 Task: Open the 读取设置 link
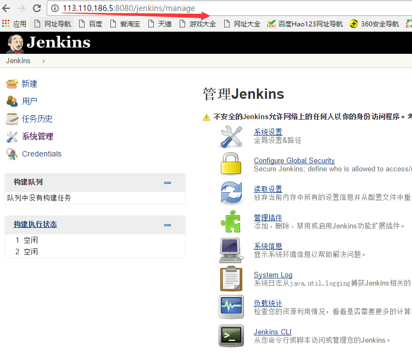click(268, 189)
